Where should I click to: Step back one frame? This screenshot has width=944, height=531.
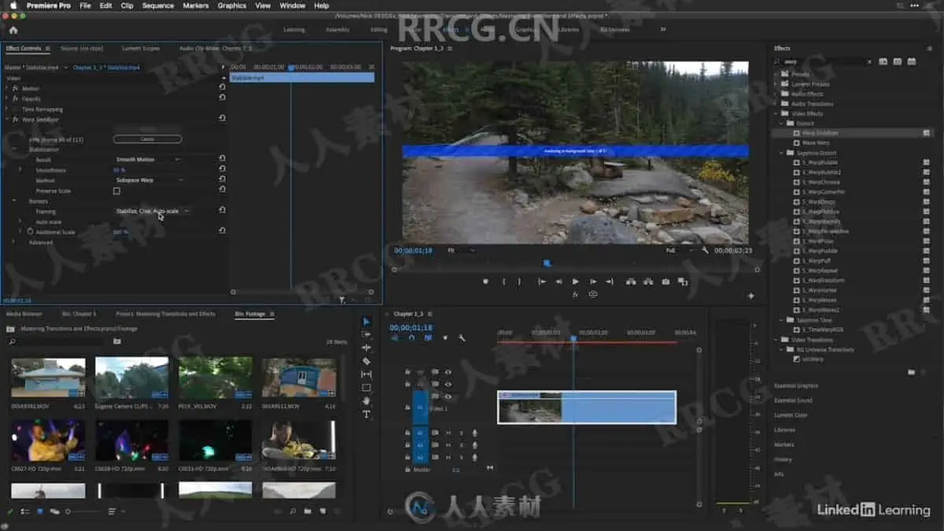pos(559,281)
